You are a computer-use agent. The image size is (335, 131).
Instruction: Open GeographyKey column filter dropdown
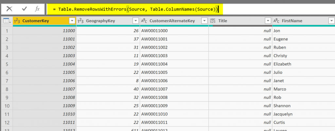(x=136, y=21)
